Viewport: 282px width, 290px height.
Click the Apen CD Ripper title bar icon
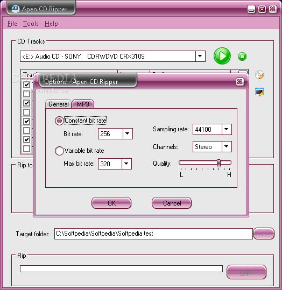pos(15,9)
